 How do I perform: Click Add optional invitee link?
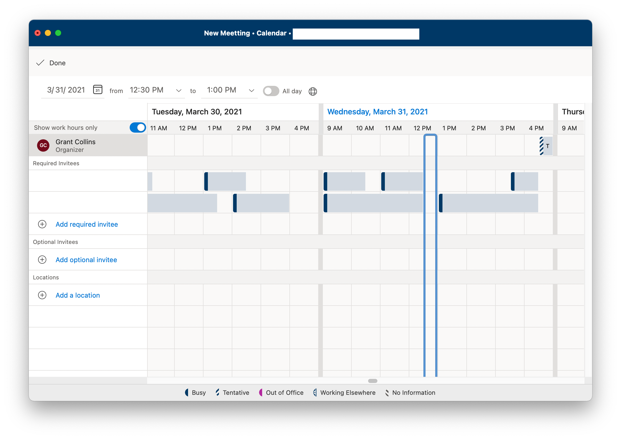pyautogui.click(x=86, y=259)
